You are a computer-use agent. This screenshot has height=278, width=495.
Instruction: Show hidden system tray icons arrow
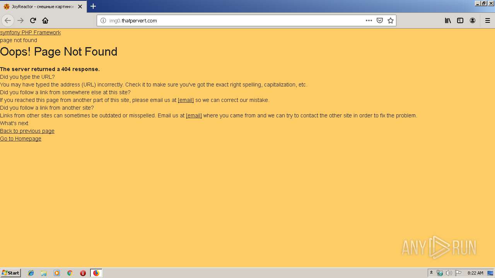pyautogui.click(x=431, y=273)
